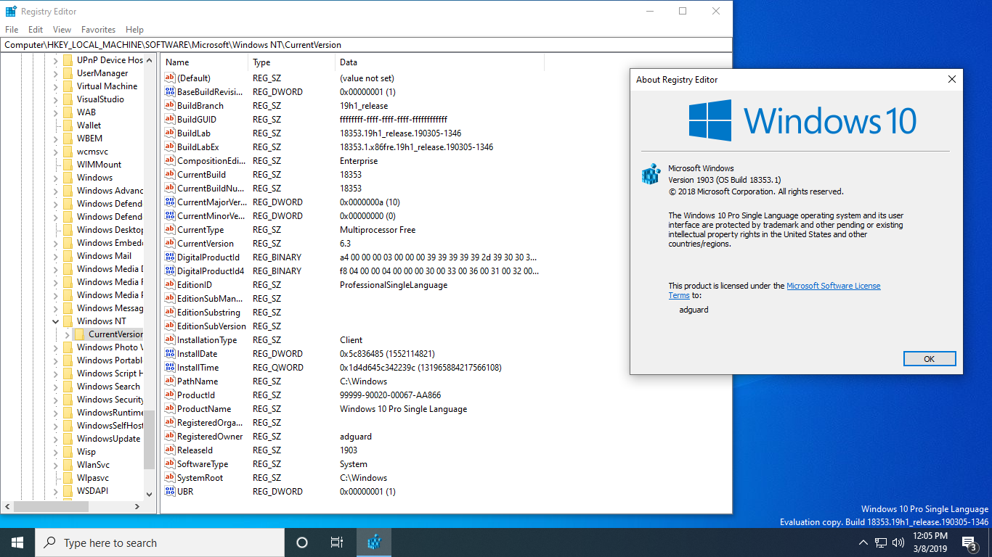The width and height of the screenshot is (992, 557).
Task: Select the InstallationType value name
Action: pos(207,340)
